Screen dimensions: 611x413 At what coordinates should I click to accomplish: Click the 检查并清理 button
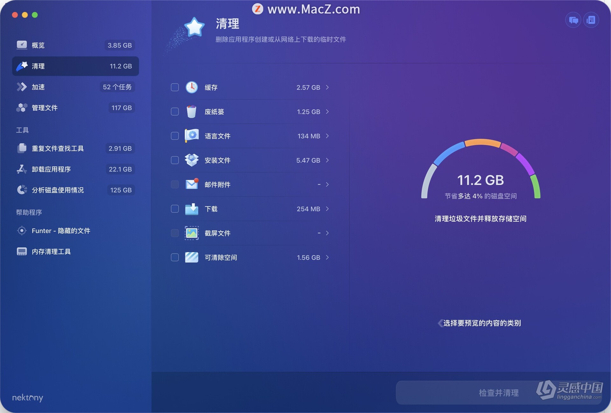pyautogui.click(x=499, y=393)
